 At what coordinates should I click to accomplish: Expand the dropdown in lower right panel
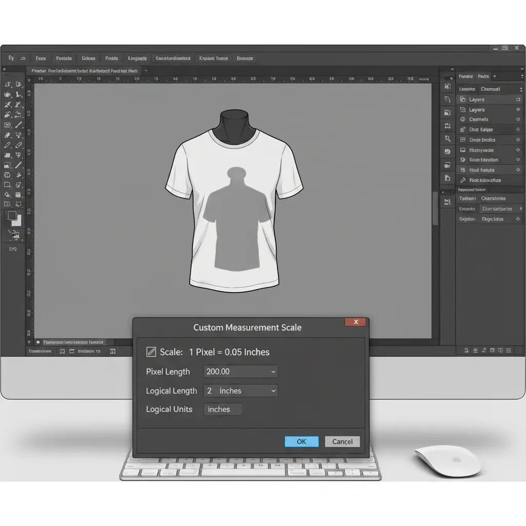point(520,209)
